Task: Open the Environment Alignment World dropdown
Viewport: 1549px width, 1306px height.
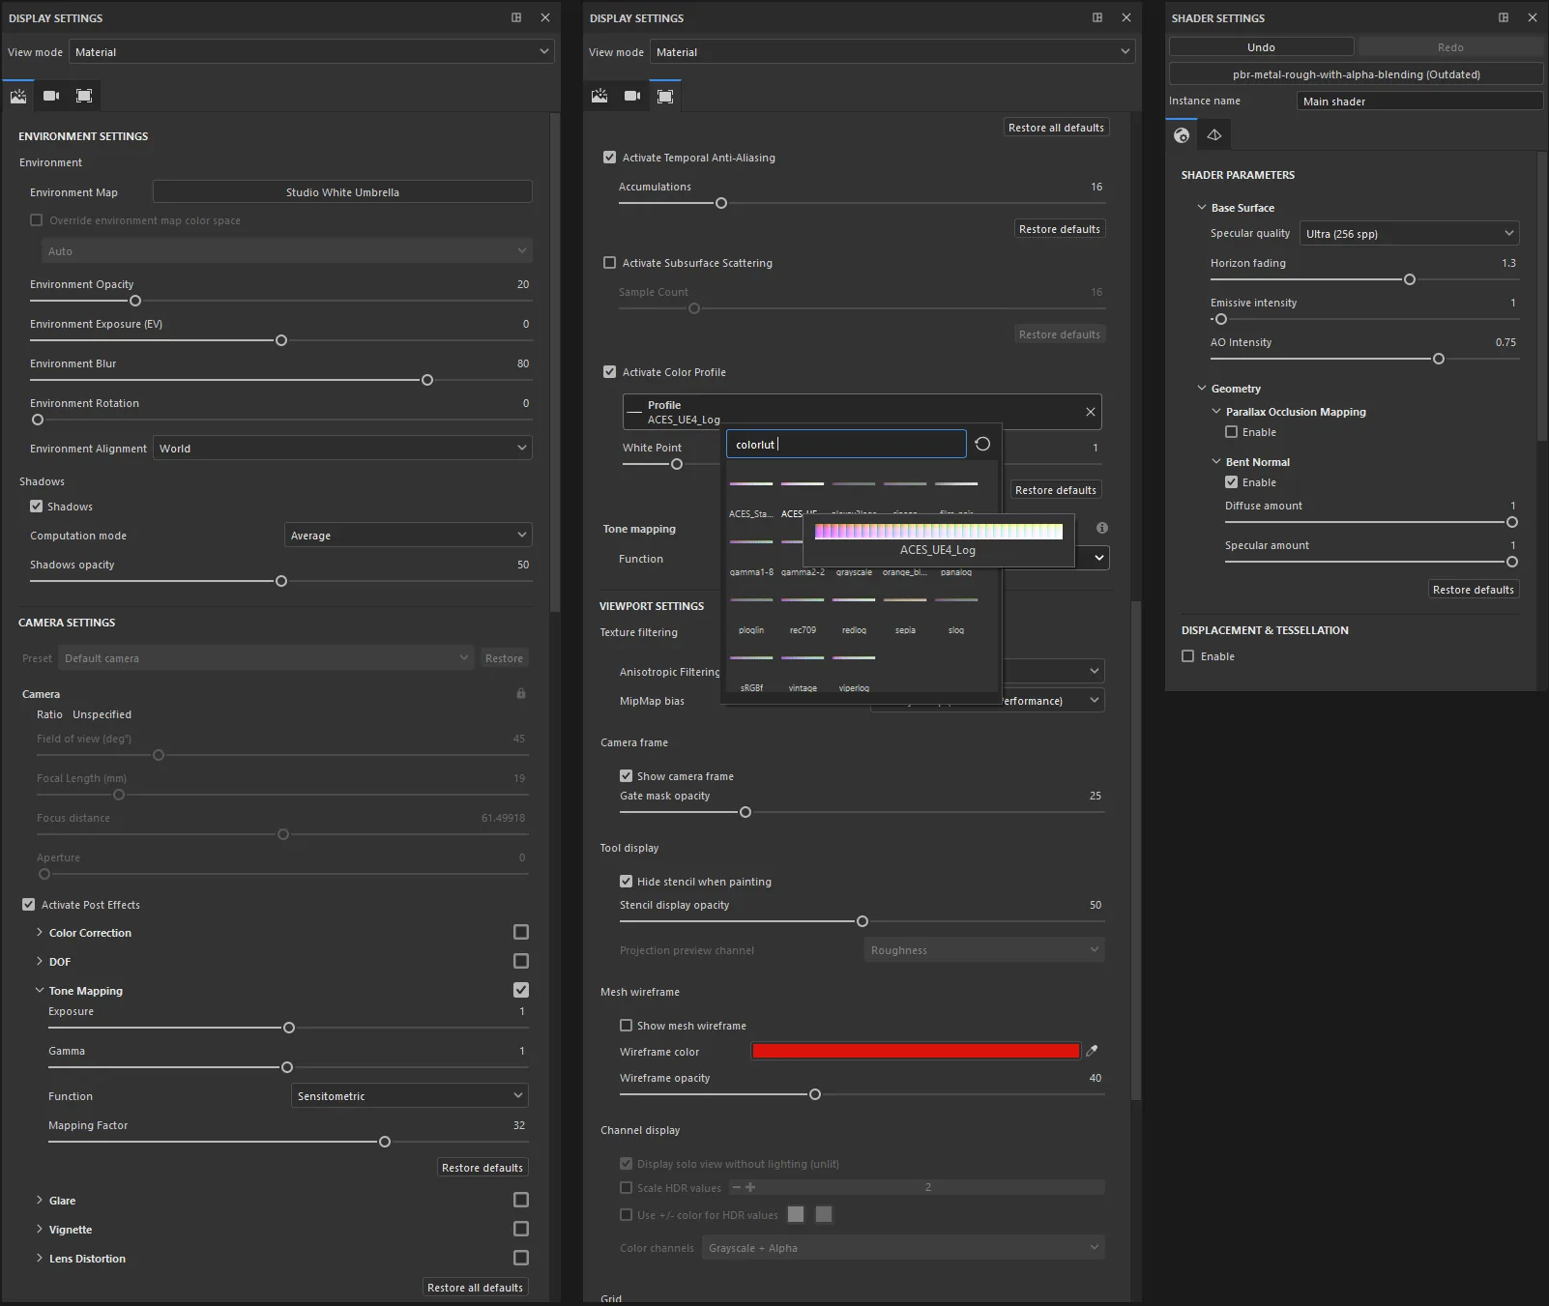Action: click(342, 449)
